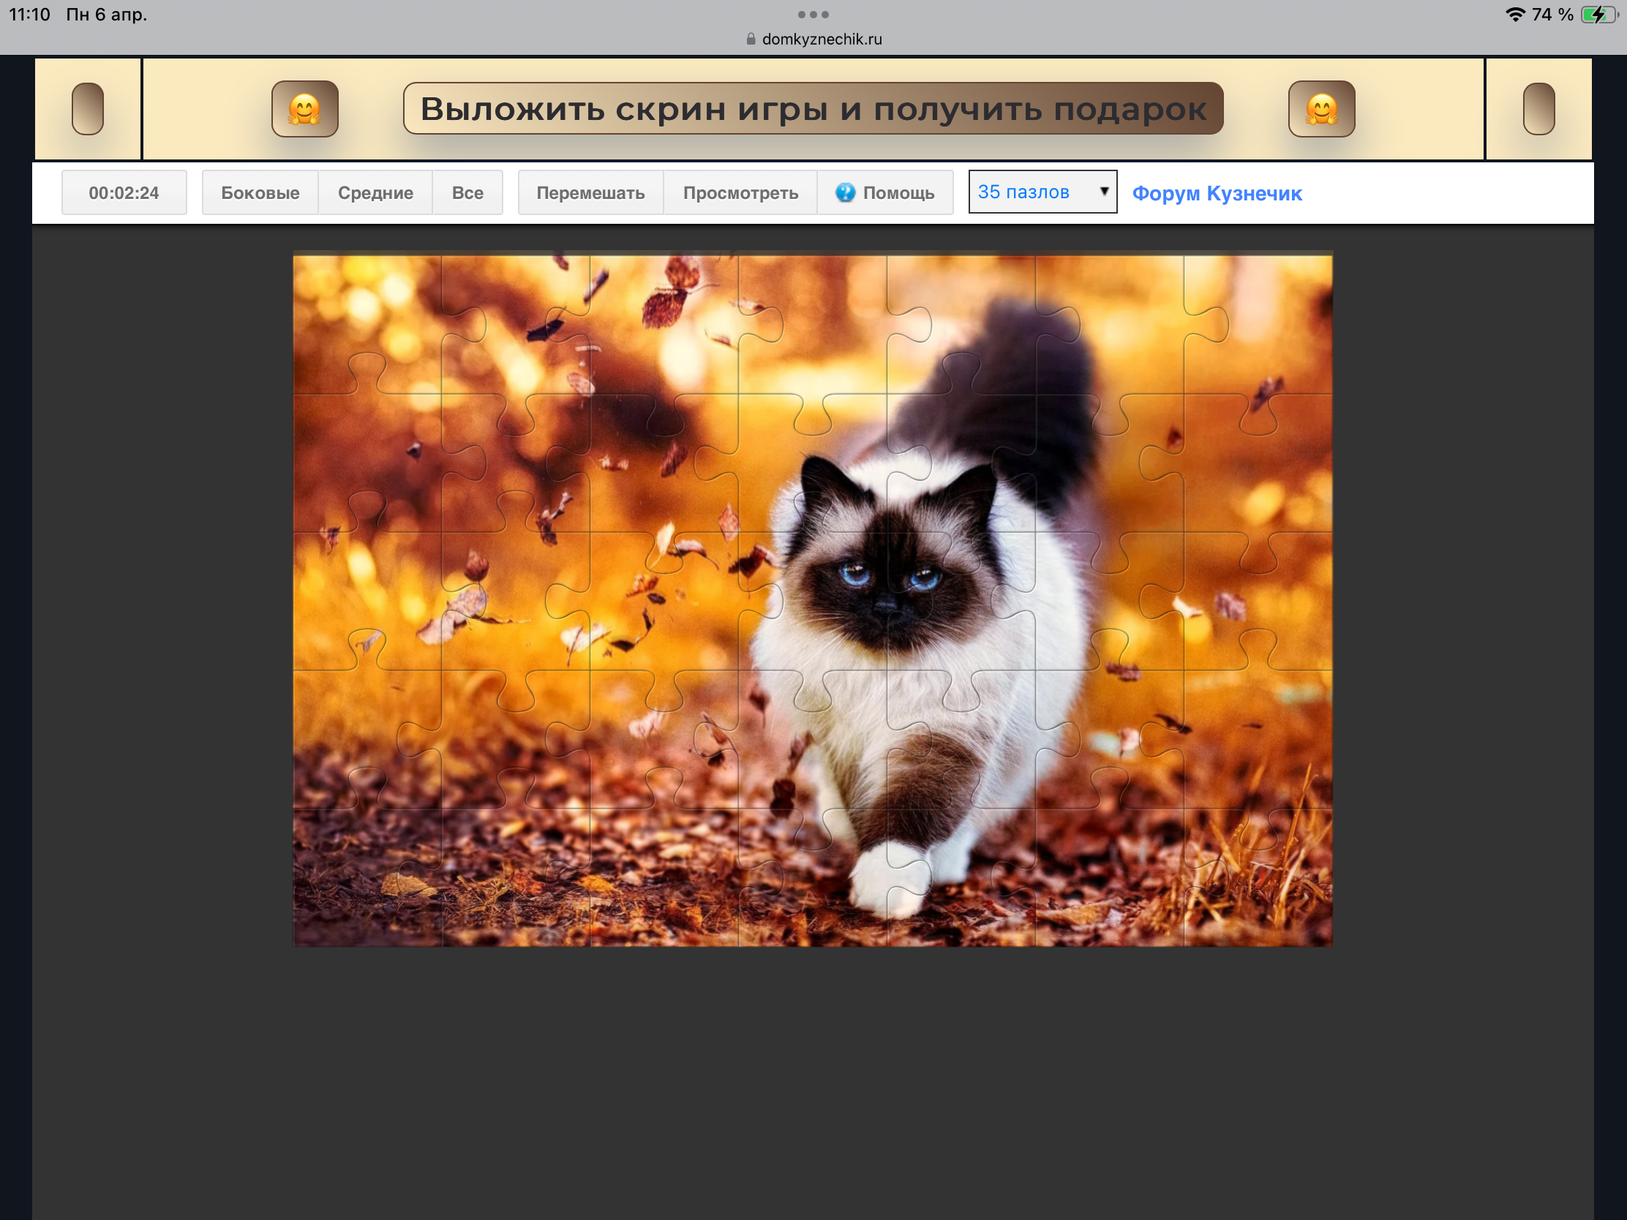Click the 00:02:24 timer display
This screenshot has width=1627, height=1220.
point(124,192)
